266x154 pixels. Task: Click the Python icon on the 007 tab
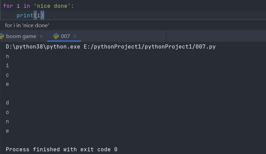tap(56, 36)
